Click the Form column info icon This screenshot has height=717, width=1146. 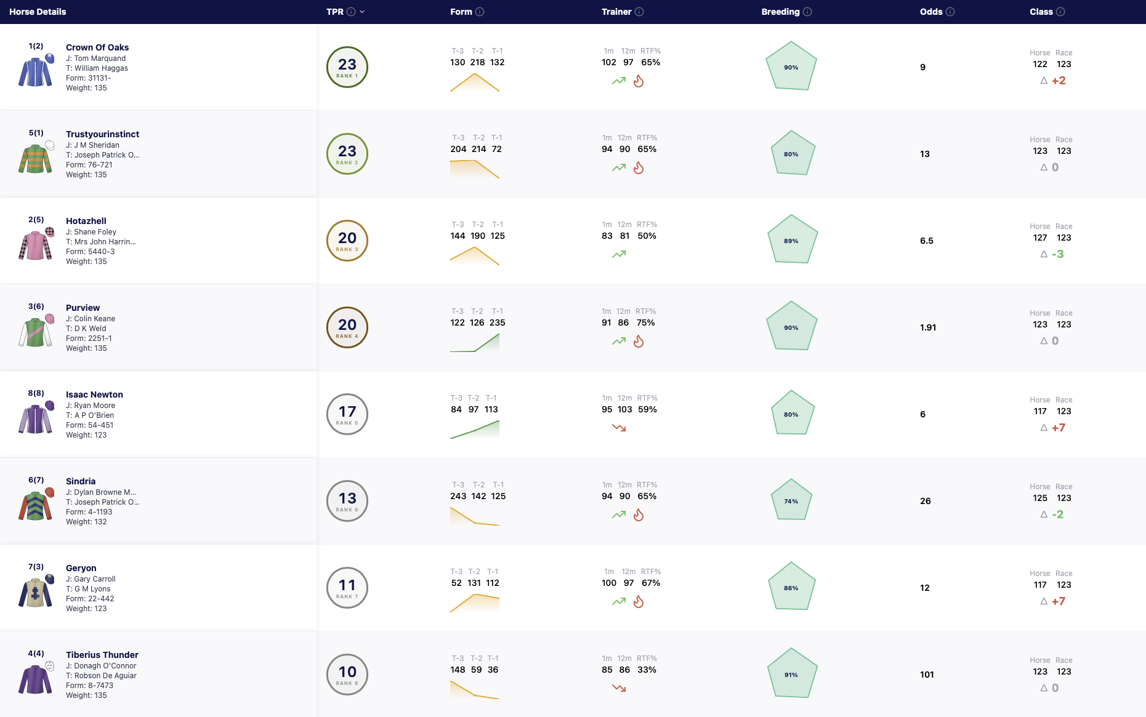pos(480,12)
